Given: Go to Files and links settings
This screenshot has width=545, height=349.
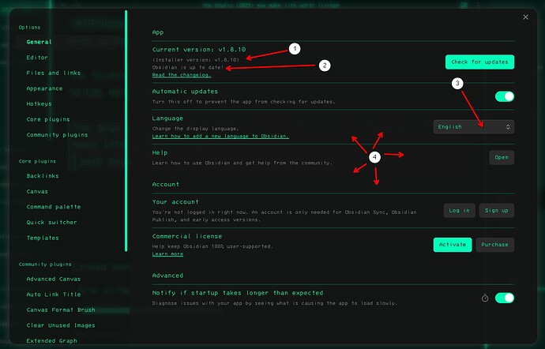Looking at the screenshot, I should (x=53, y=73).
